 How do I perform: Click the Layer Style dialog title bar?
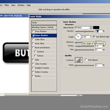click(70, 16)
